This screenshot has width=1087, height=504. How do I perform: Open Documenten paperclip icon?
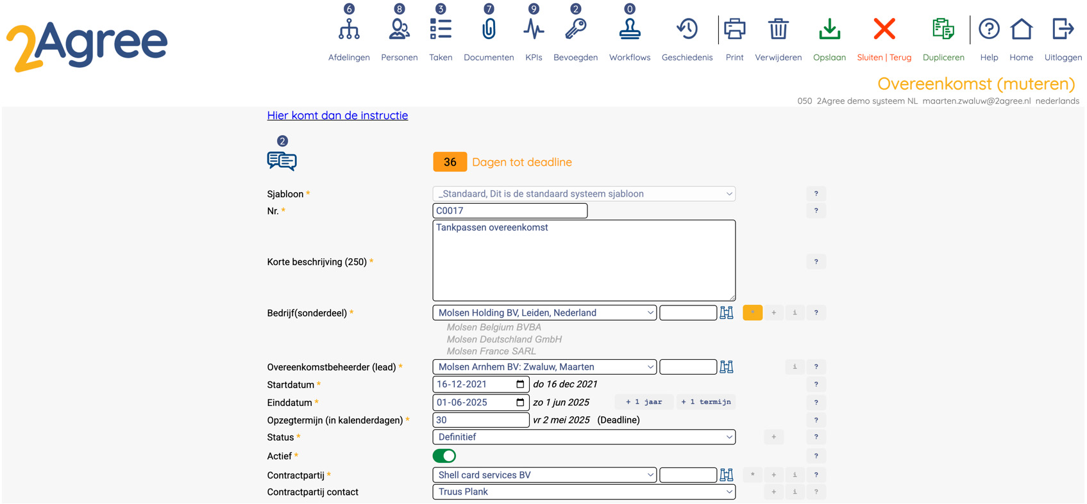tap(489, 30)
